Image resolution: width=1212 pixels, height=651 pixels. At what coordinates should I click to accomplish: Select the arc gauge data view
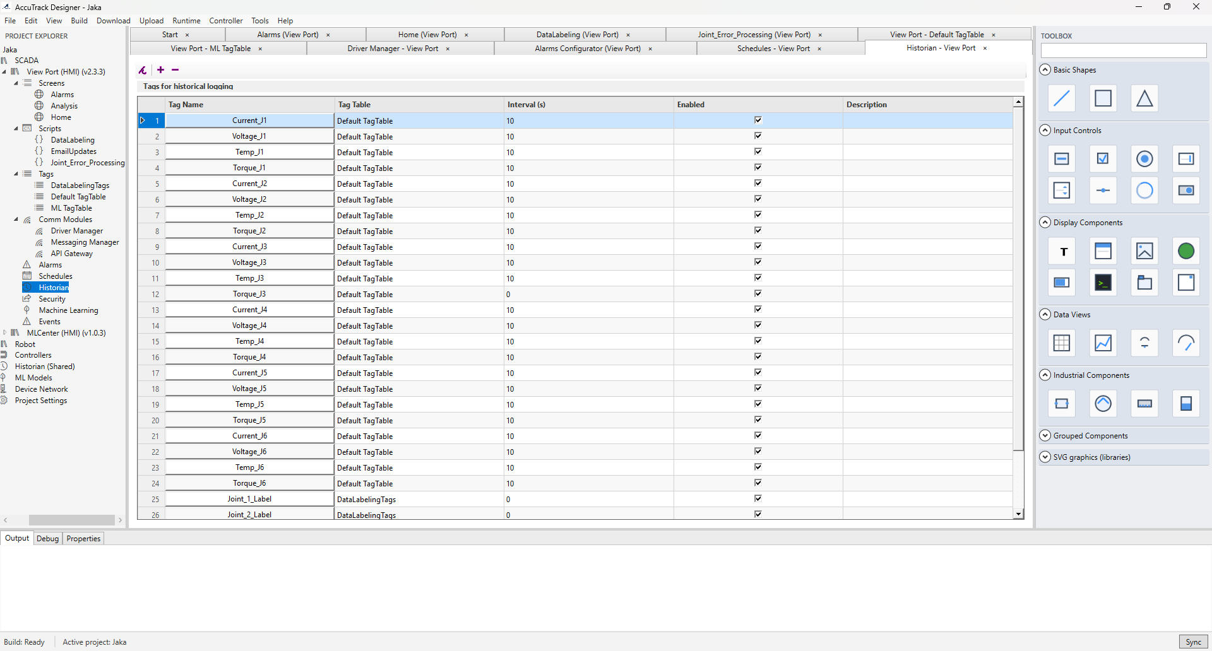tap(1186, 343)
